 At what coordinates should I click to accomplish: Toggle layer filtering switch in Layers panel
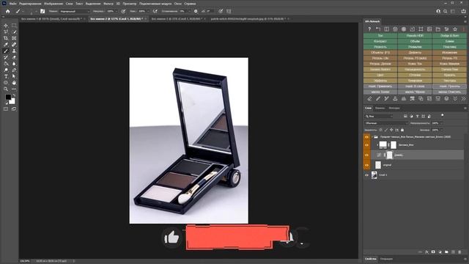tap(442, 115)
